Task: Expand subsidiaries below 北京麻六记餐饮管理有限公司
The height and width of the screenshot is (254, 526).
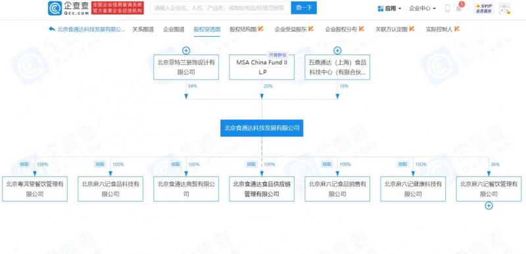Action: 489,205
